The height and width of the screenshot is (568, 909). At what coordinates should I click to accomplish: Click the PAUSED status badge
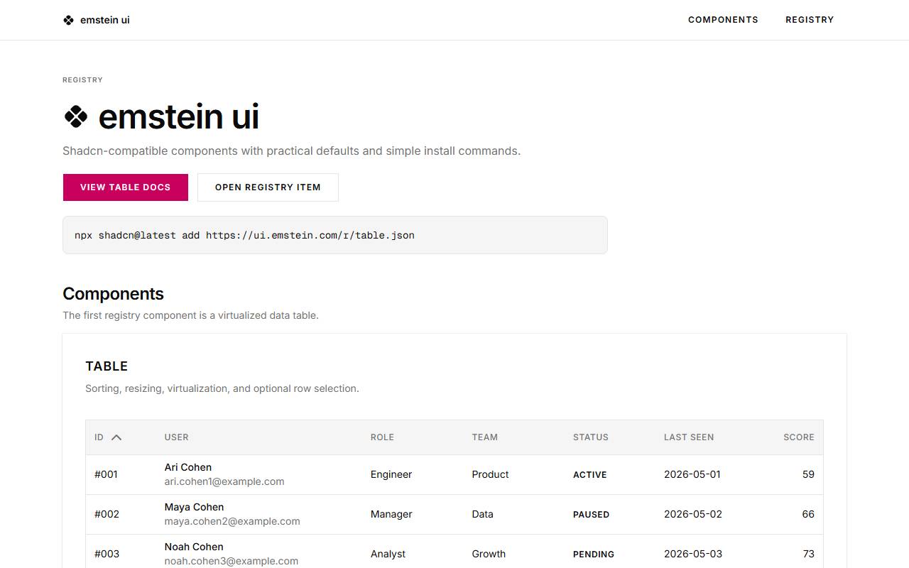(592, 515)
